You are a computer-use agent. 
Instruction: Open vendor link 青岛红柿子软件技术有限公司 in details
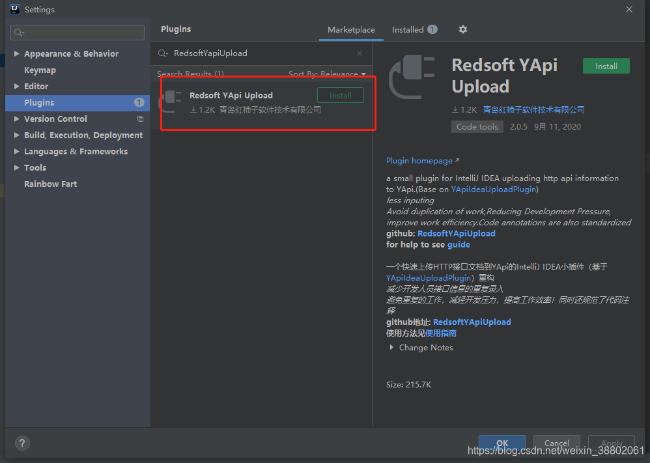point(533,110)
